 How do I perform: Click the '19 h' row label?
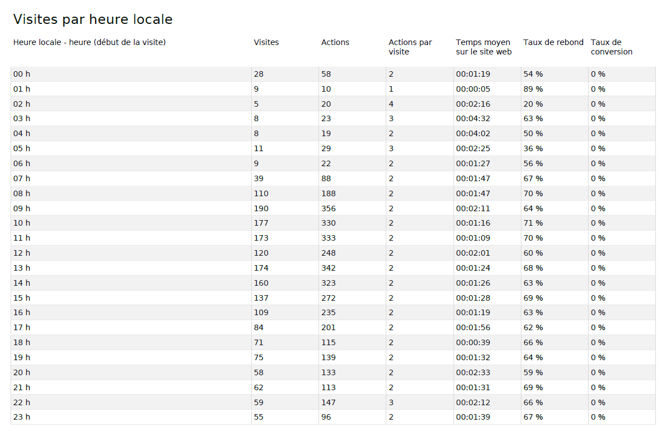pyautogui.click(x=22, y=357)
